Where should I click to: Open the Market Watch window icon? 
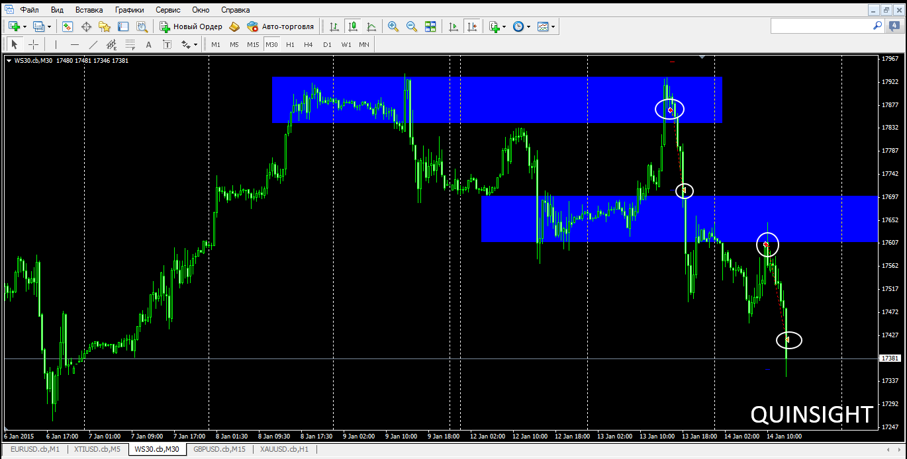[68, 26]
